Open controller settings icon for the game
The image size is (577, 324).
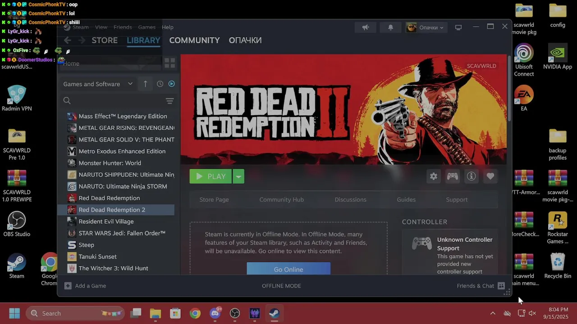[453, 176]
